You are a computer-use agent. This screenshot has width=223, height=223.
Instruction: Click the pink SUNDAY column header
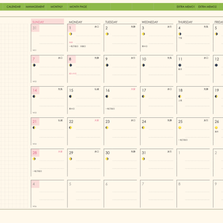pos(48,21)
